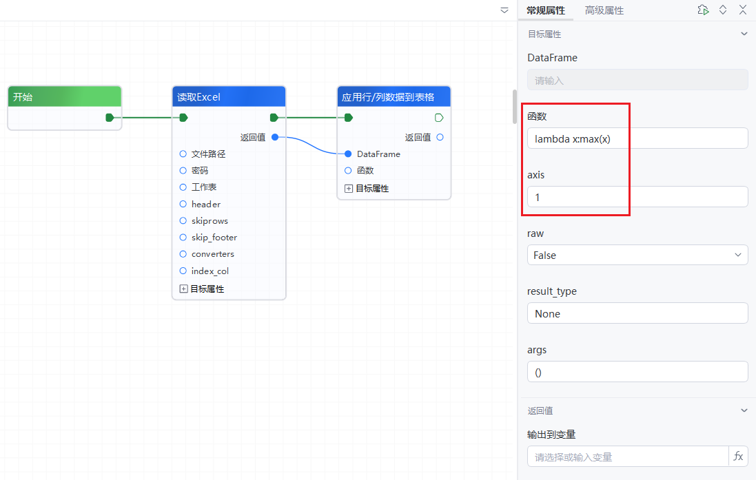
Task: Click the up-down arrows icon in the panel header
Action: pyautogui.click(x=723, y=10)
